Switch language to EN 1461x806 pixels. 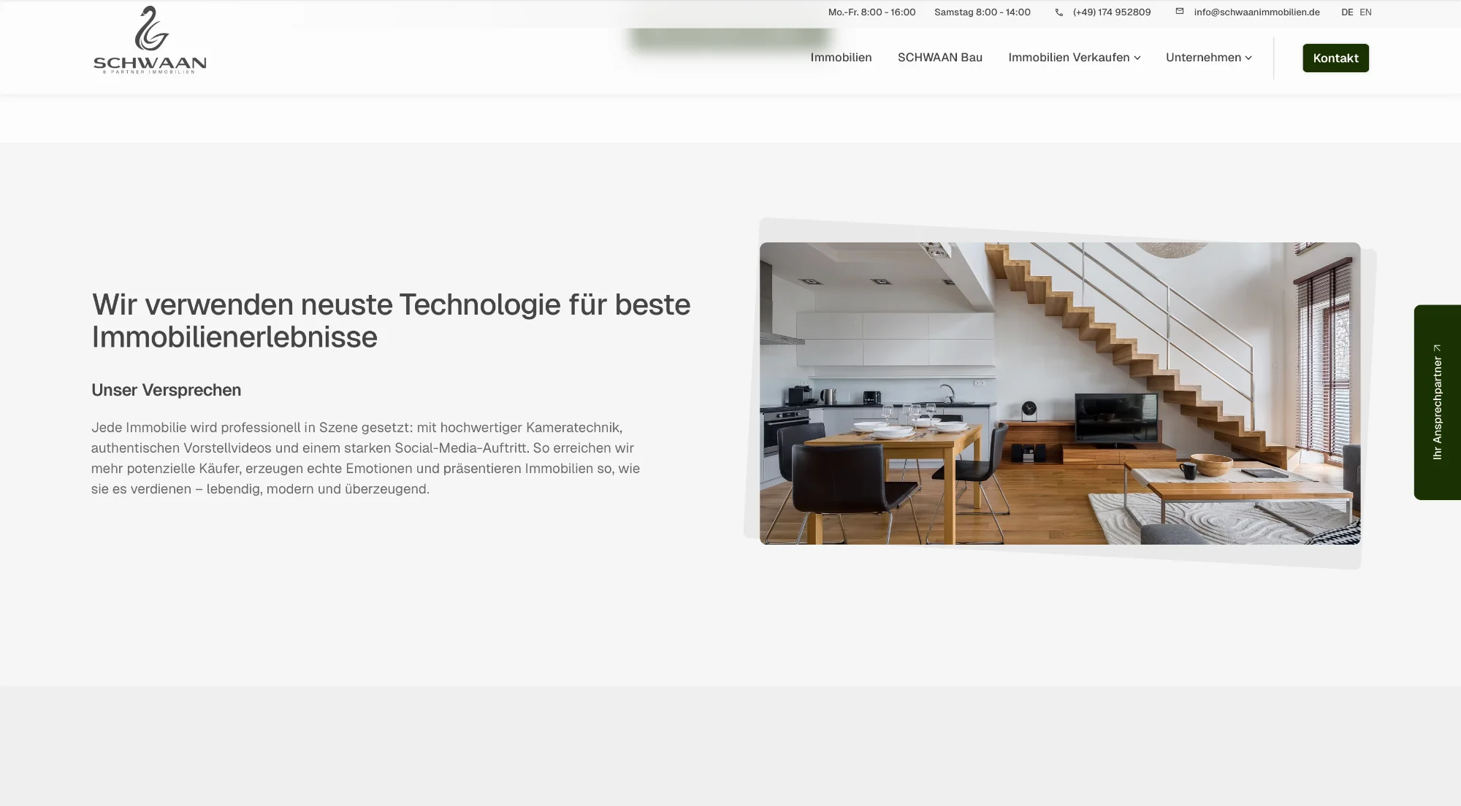tap(1365, 12)
